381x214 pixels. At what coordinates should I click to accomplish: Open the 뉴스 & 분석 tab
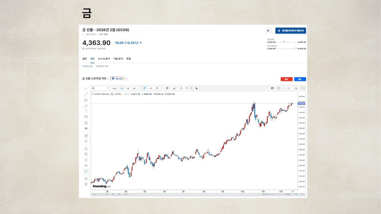point(104,59)
